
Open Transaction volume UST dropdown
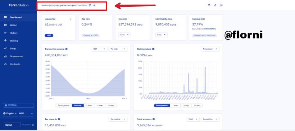point(99,49)
